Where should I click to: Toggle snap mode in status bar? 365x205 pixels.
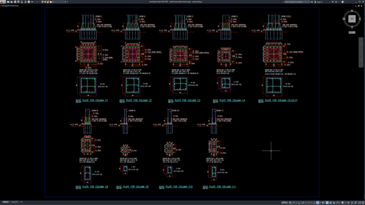[294, 203]
